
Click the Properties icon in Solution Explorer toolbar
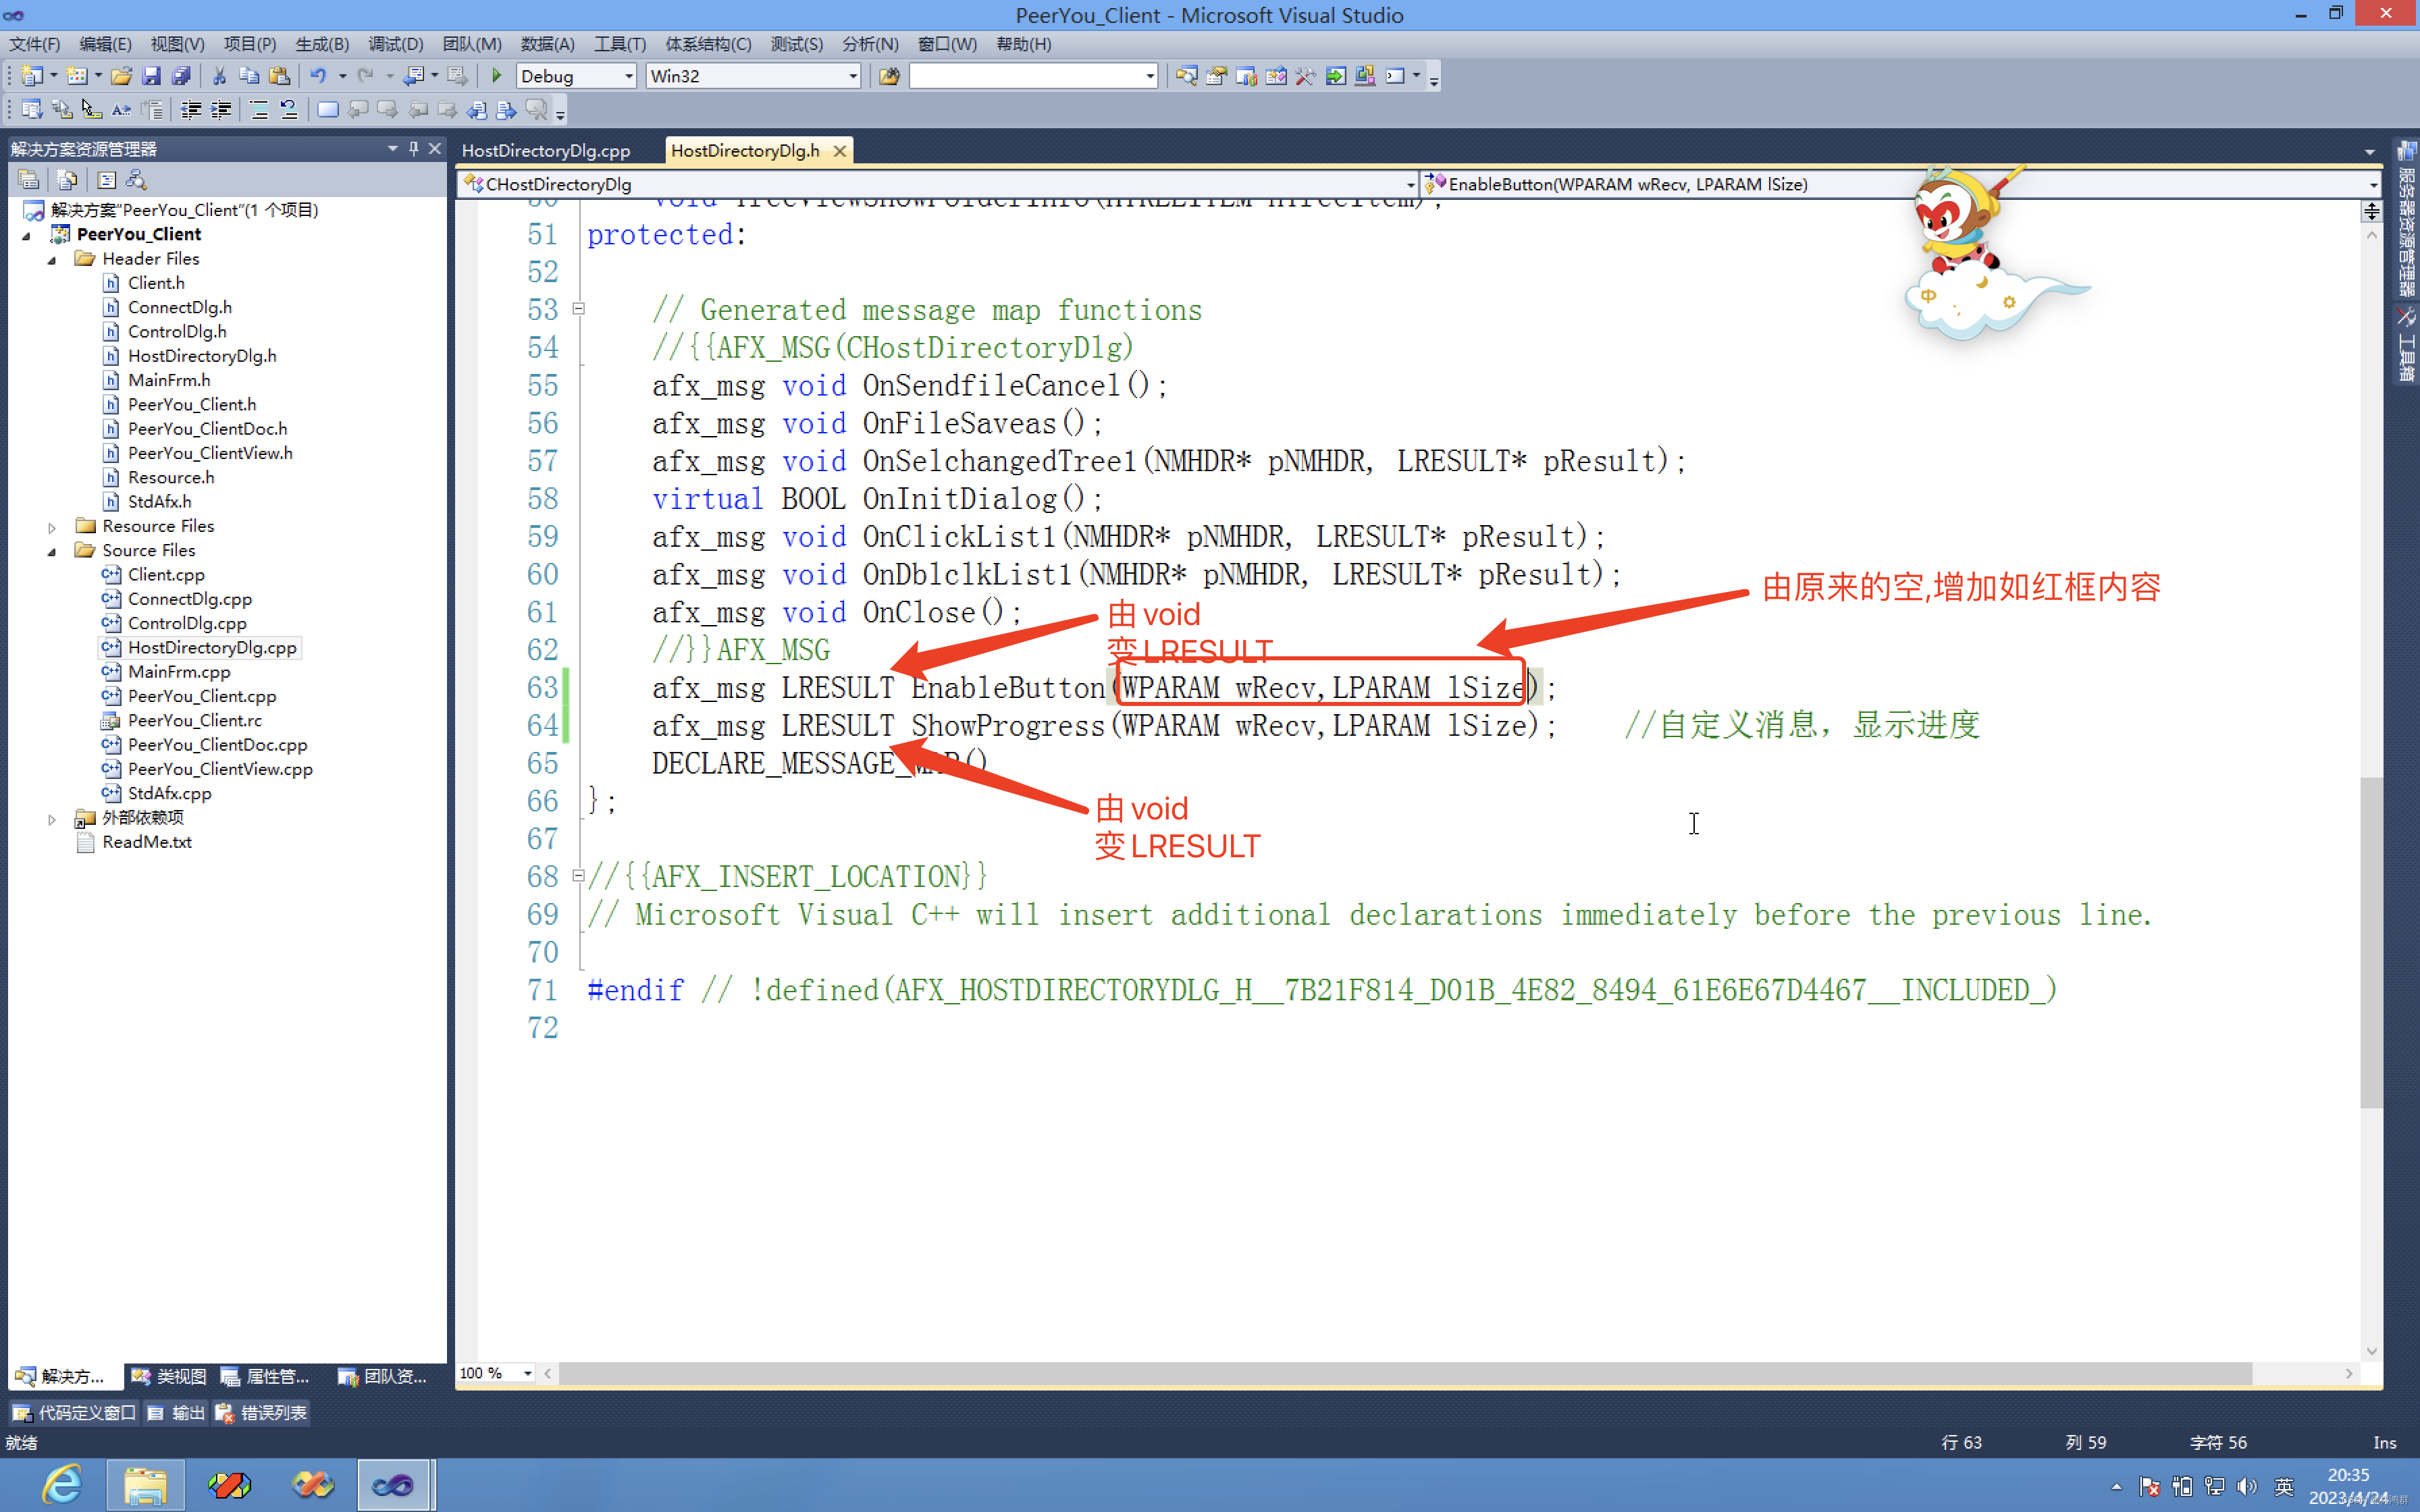tap(29, 180)
